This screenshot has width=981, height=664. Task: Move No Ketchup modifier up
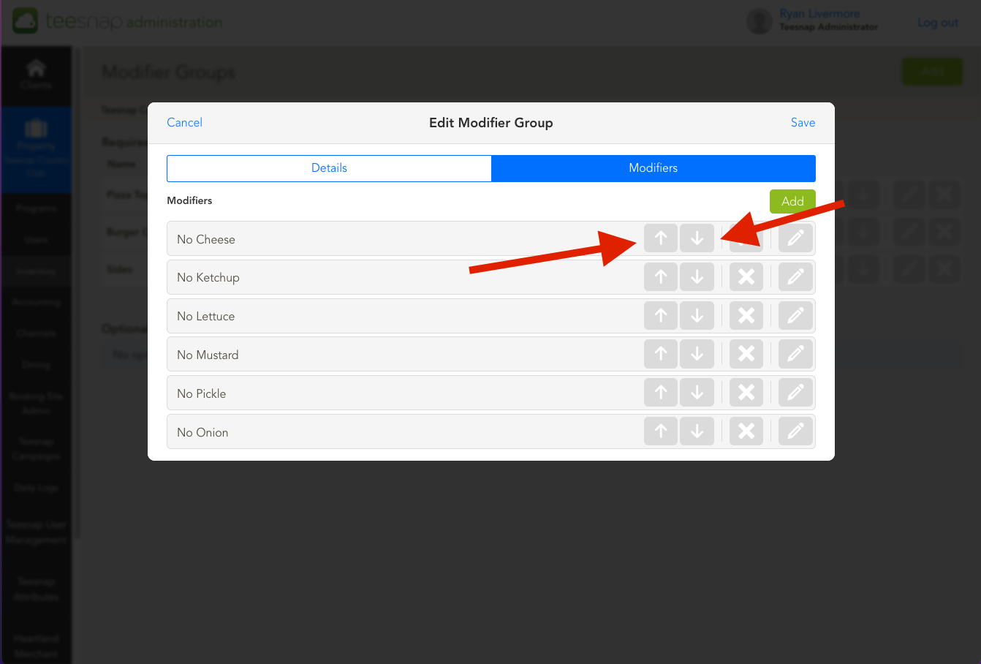coord(661,276)
